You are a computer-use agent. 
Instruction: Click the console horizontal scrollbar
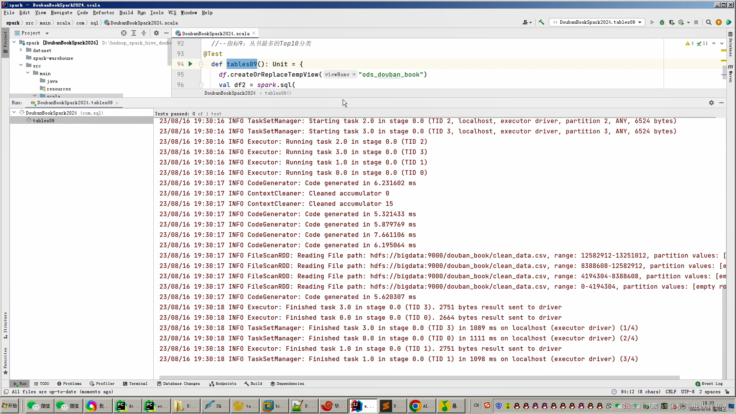pyautogui.click(x=419, y=378)
